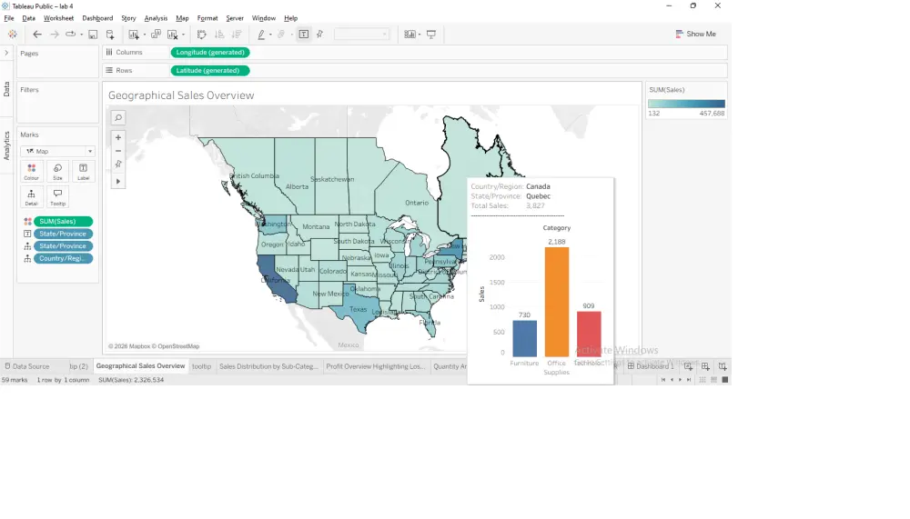Open dropdown next to clear sheet icon
The width and height of the screenshot is (910, 519).
(x=184, y=35)
